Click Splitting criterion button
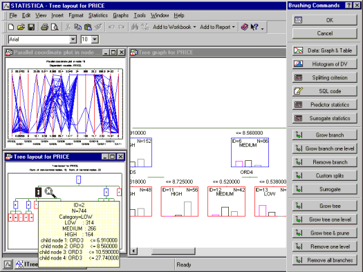The height and width of the screenshot is (272, 363). tap(324, 77)
